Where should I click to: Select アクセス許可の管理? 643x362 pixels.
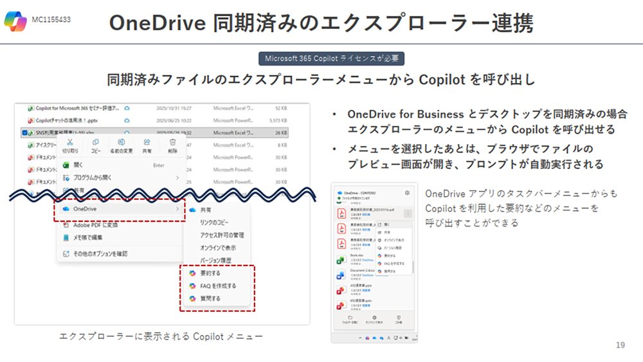[x=217, y=235]
